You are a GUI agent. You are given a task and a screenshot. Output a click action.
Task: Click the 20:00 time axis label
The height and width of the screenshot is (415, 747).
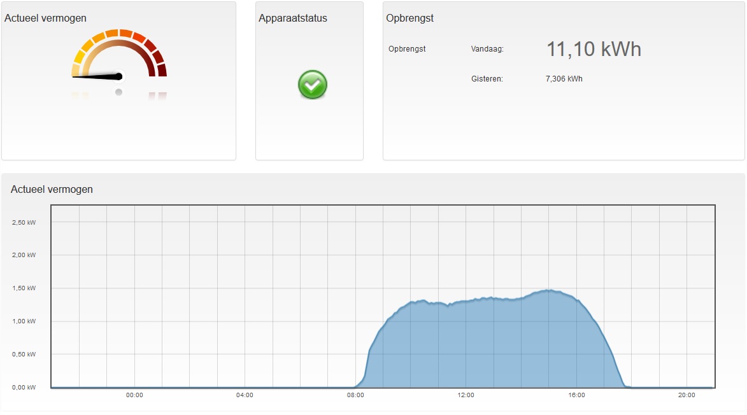tap(687, 395)
